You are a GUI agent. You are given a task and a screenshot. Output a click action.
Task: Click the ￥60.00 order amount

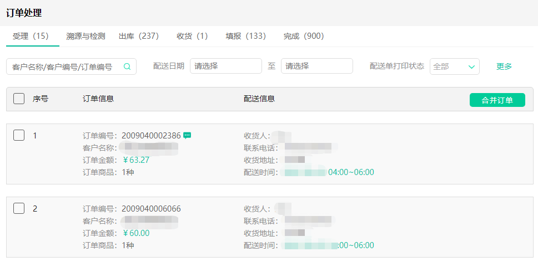135,233
